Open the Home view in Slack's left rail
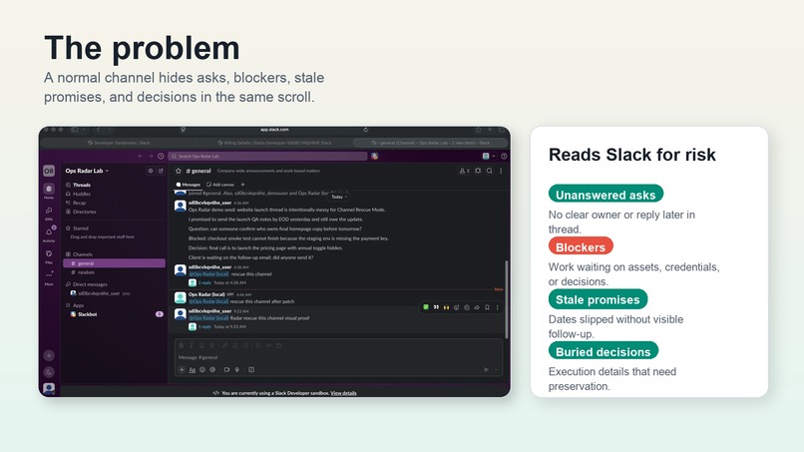 (49, 191)
